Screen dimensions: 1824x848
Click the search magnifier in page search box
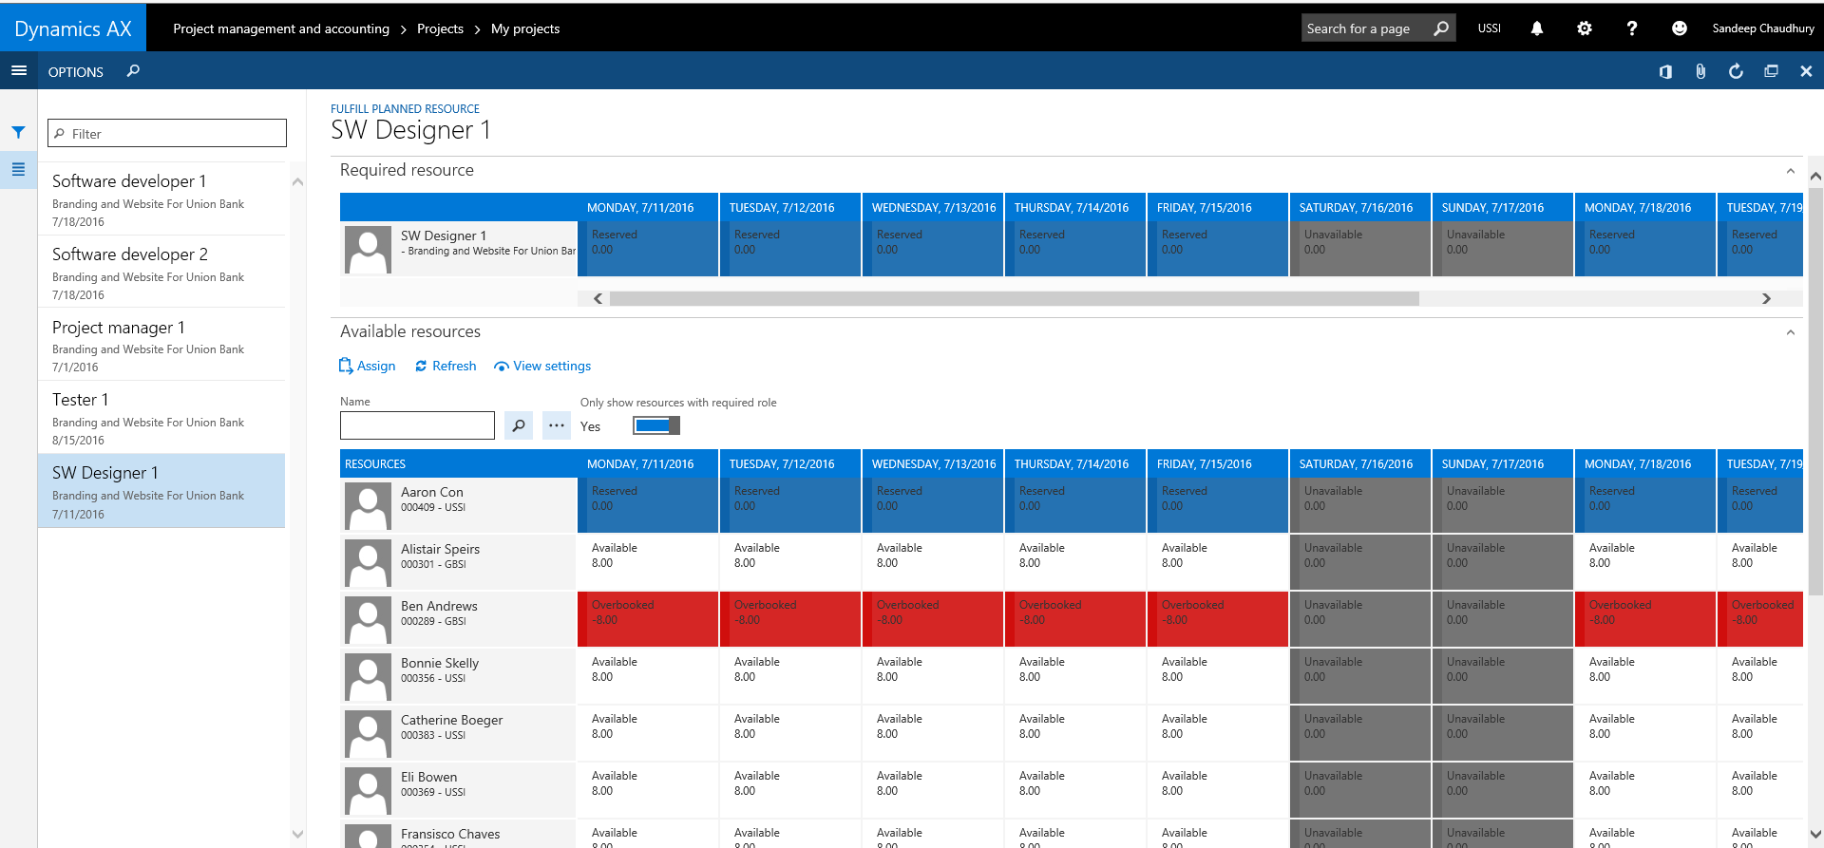tap(1441, 28)
